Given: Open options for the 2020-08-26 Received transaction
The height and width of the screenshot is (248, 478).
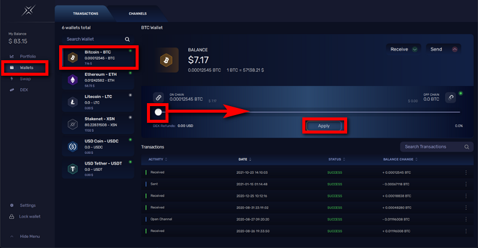Looking at the screenshot, I should [x=466, y=231].
